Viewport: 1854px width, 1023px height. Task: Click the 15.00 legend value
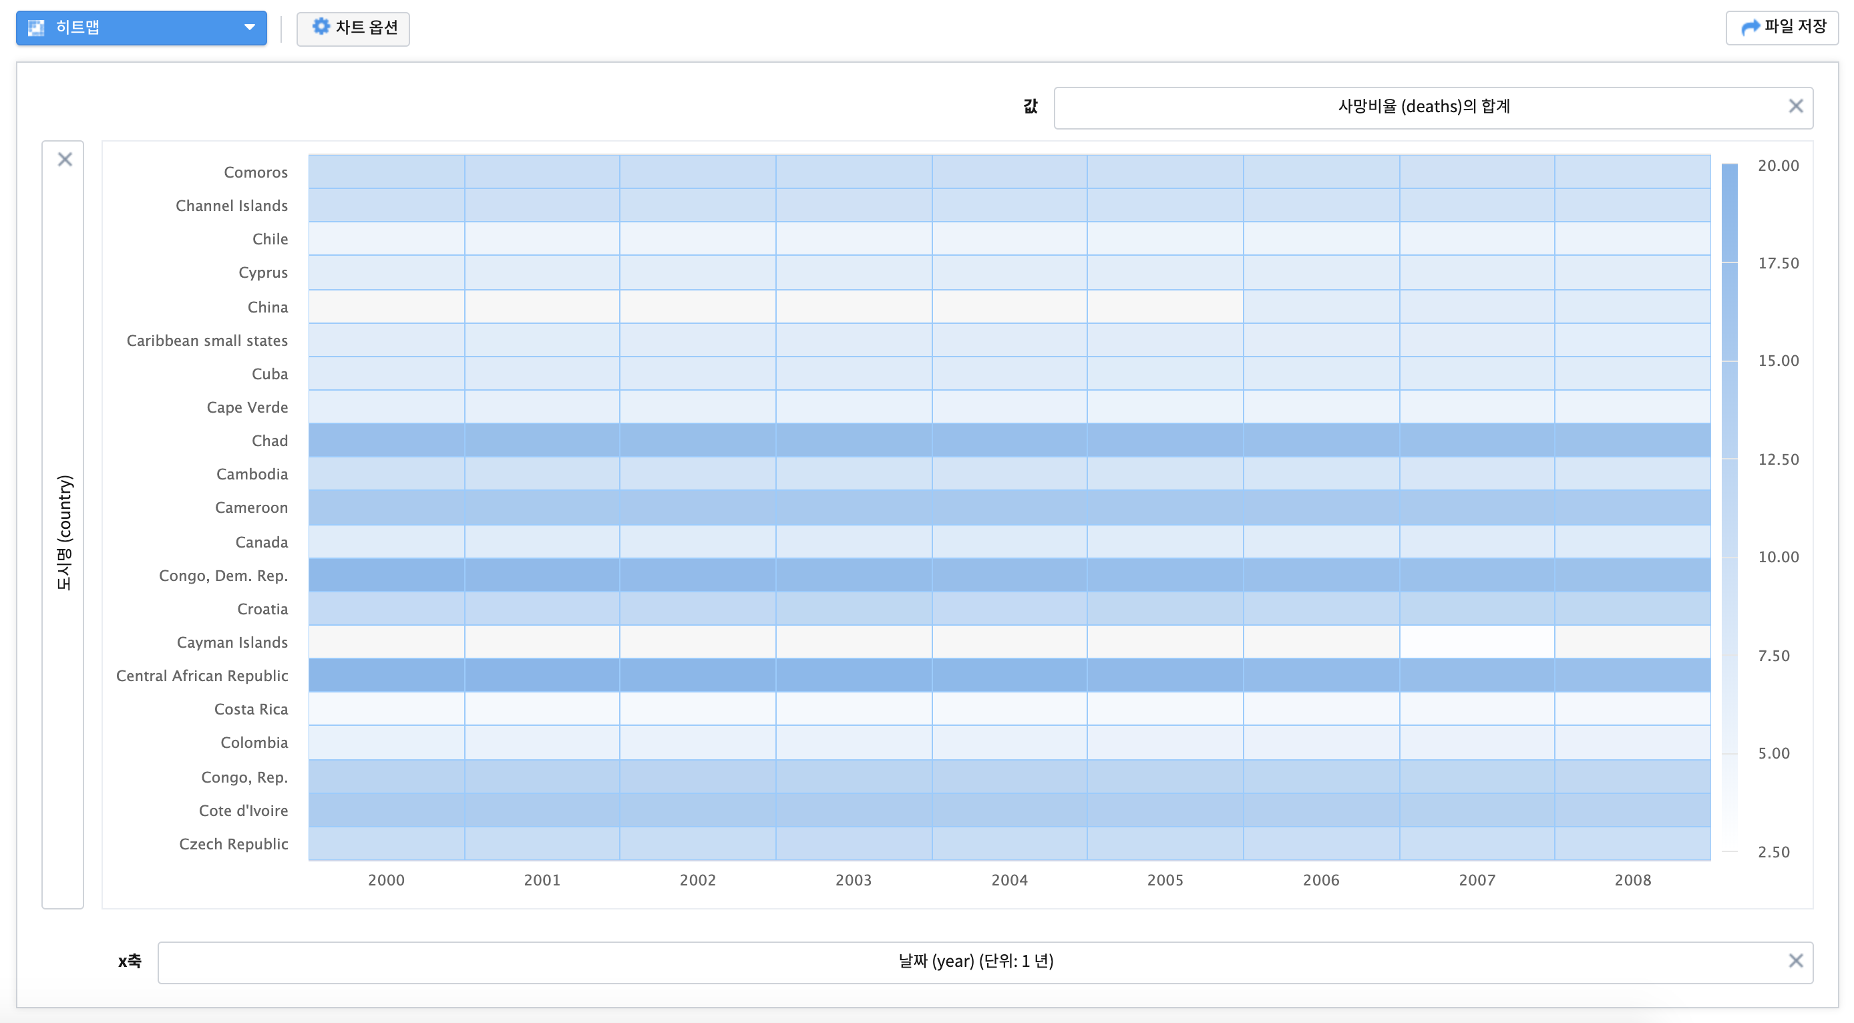(1779, 361)
